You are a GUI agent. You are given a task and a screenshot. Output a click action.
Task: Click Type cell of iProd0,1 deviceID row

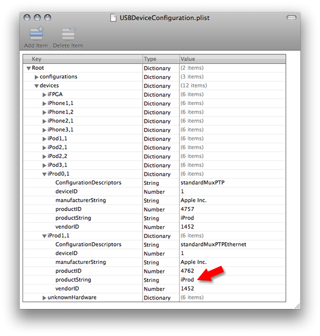point(154,192)
